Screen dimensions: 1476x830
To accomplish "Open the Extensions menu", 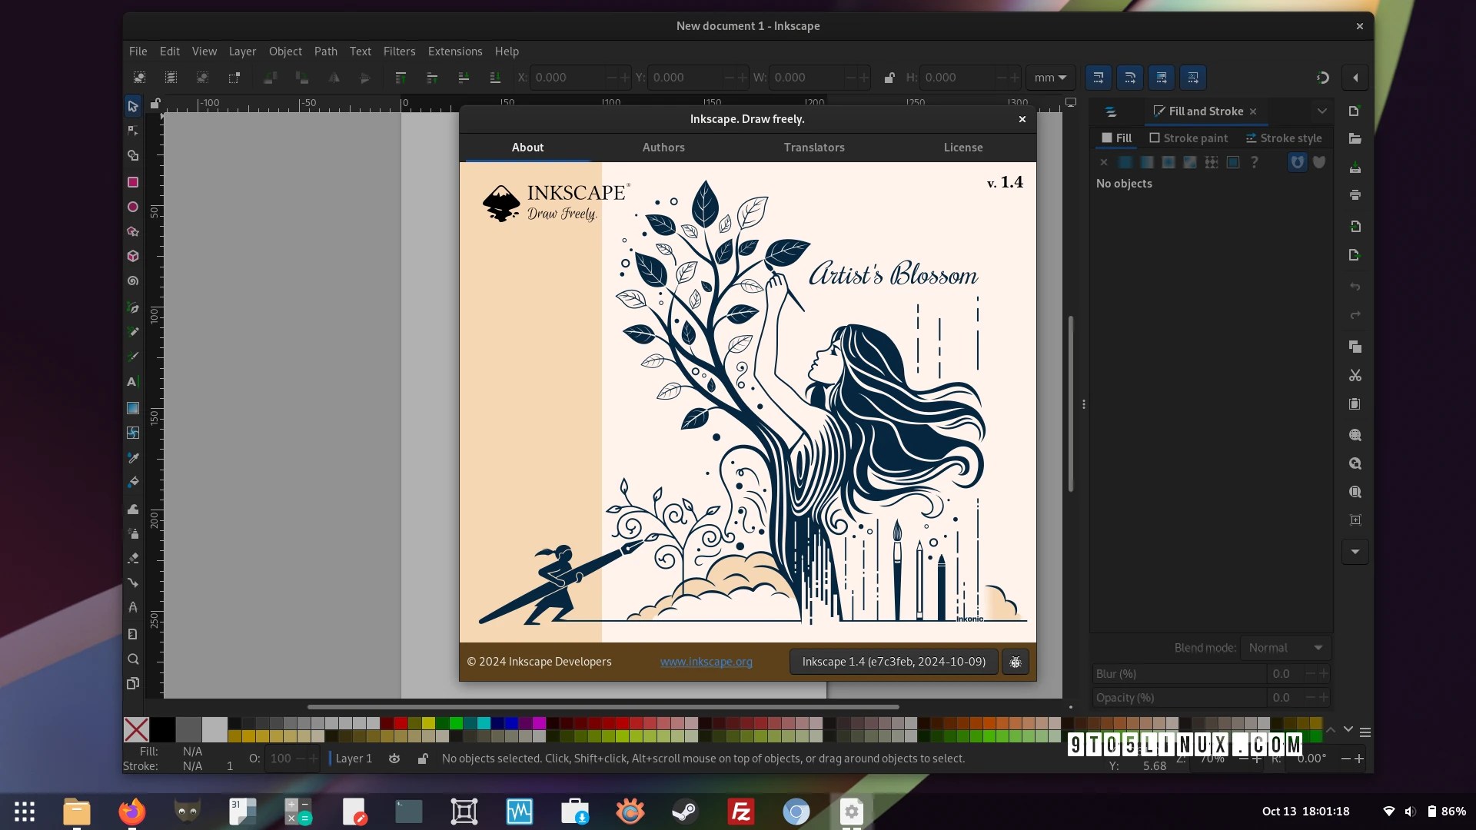I will pyautogui.click(x=454, y=51).
